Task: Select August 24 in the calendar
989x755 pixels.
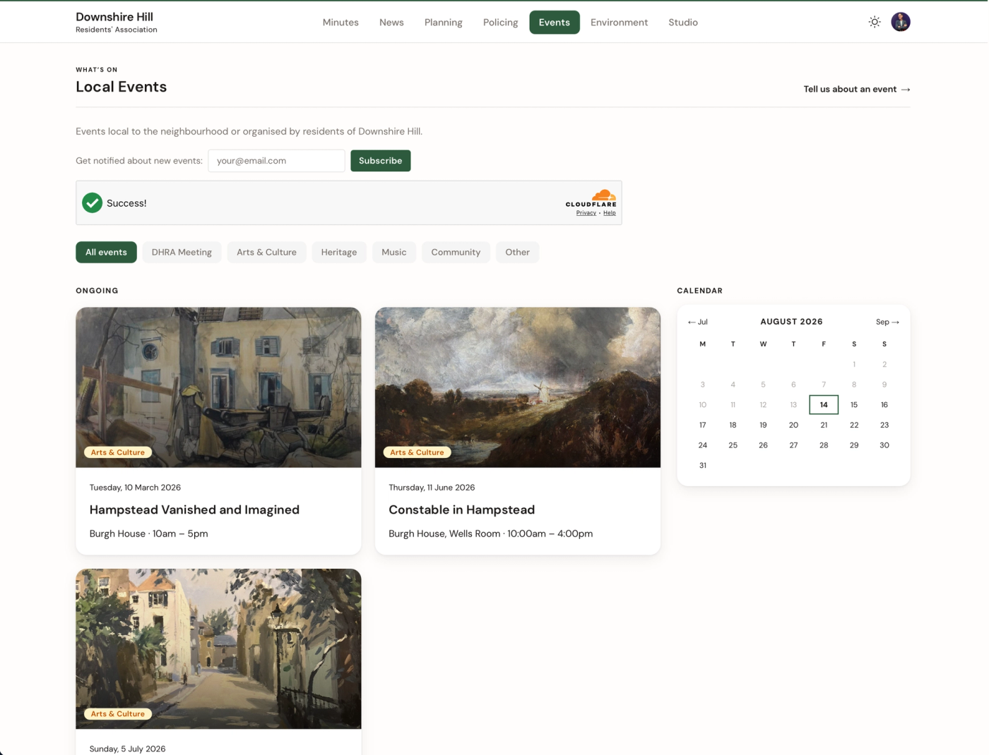Action: [703, 445]
